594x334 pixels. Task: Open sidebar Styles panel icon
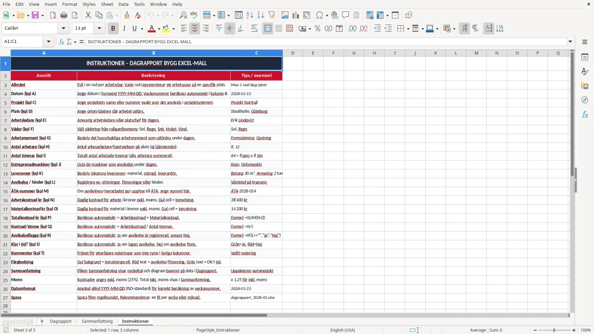[585, 72]
